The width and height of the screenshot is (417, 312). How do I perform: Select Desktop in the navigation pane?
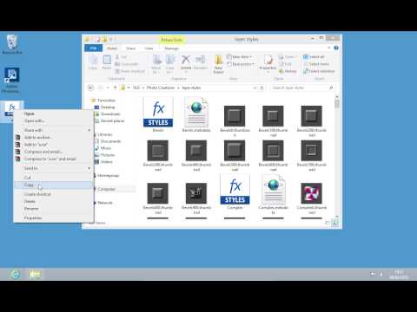[108, 107]
